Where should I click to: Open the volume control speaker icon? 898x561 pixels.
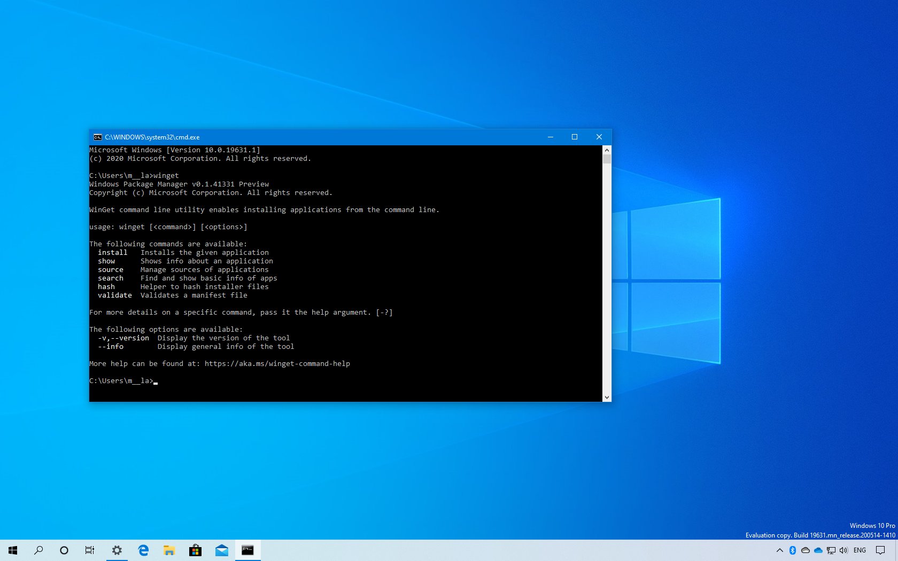pos(843,550)
